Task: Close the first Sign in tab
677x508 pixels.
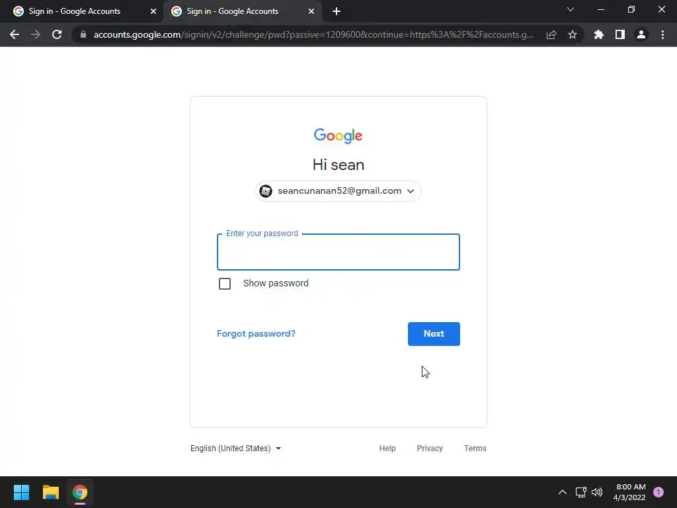Action: pyautogui.click(x=153, y=11)
